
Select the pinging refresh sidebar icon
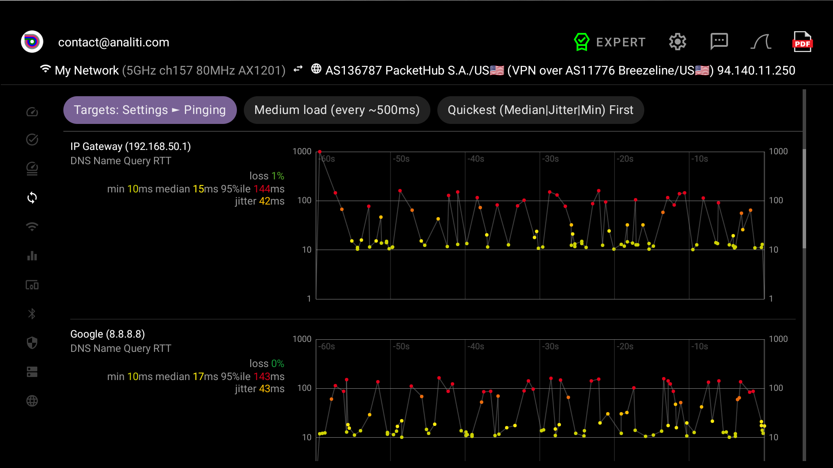[32, 198]
